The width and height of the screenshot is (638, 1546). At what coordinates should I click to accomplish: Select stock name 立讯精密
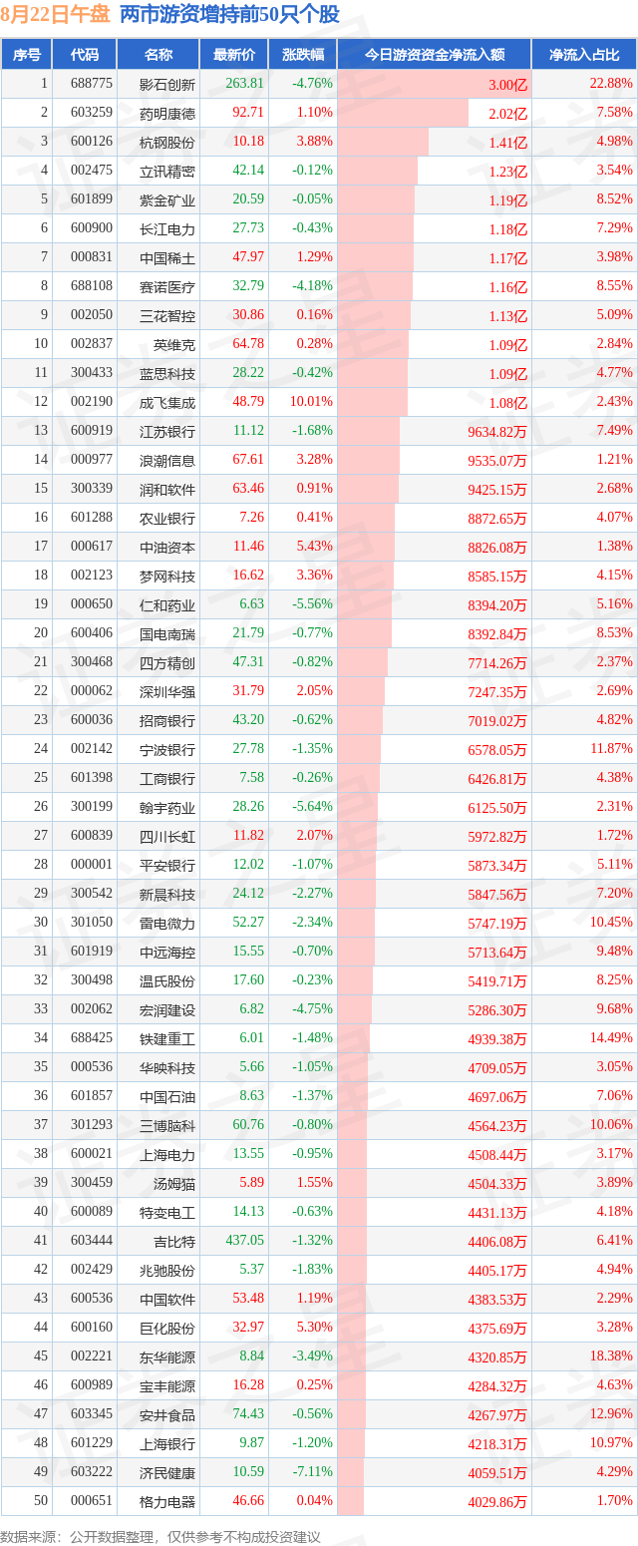pyautogui.click(x=167, y=172)
